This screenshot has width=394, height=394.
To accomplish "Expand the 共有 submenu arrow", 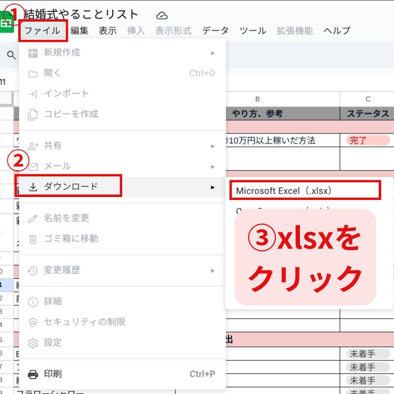I will pos(213,146).
